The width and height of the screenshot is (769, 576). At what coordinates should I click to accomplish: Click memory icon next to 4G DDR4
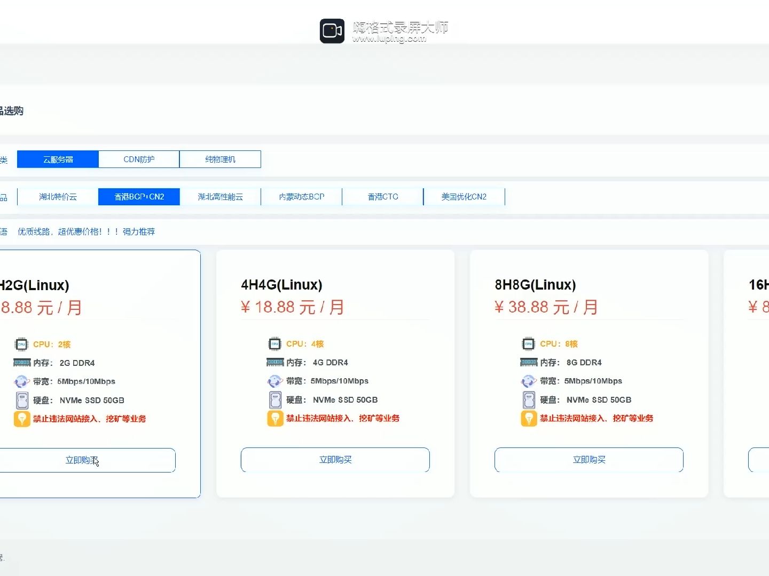[275, 362]
